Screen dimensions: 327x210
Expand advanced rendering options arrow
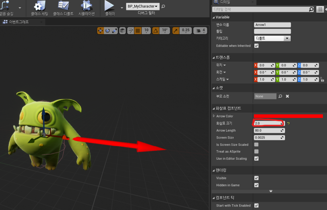[271, 191]
